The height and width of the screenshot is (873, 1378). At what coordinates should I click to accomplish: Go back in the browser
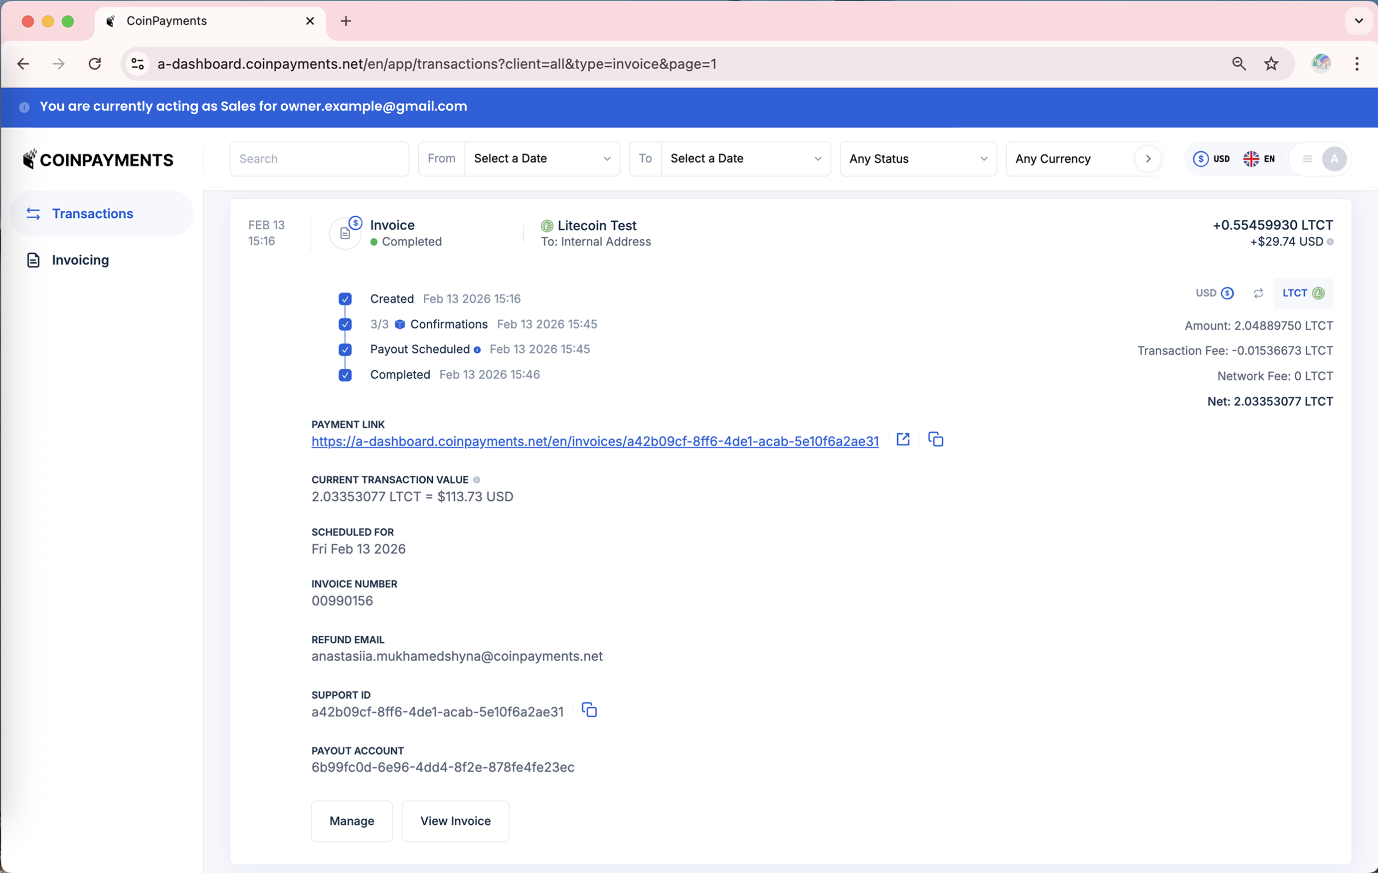23,63
